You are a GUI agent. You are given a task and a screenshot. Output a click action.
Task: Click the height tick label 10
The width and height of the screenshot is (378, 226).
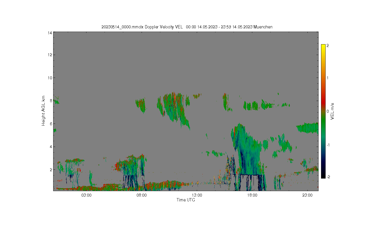point(50,78)
